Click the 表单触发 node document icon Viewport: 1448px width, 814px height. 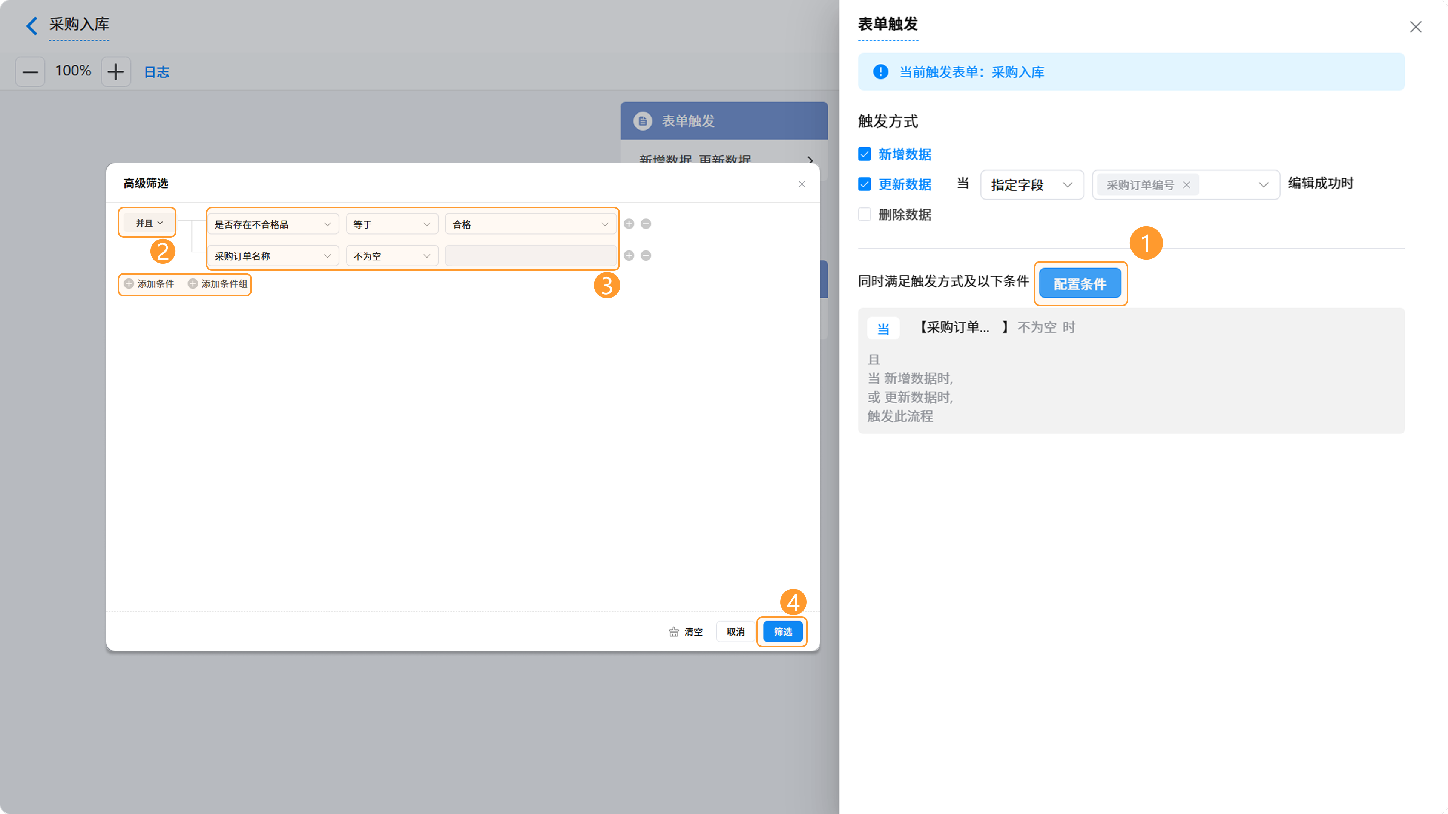pos(643,121)
